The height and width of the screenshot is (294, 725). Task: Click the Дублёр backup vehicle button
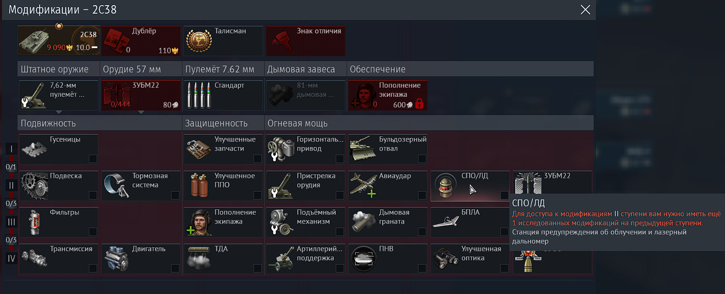tap(141, 41)
